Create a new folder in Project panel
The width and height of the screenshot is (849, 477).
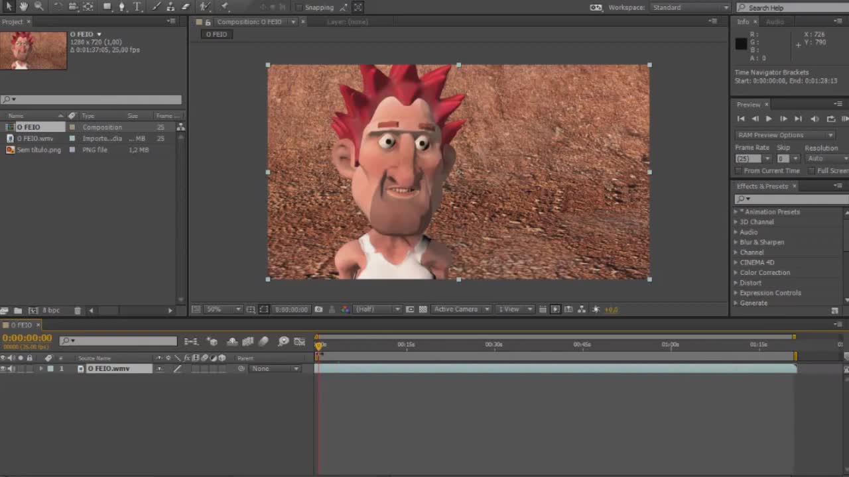coord(18,310)
